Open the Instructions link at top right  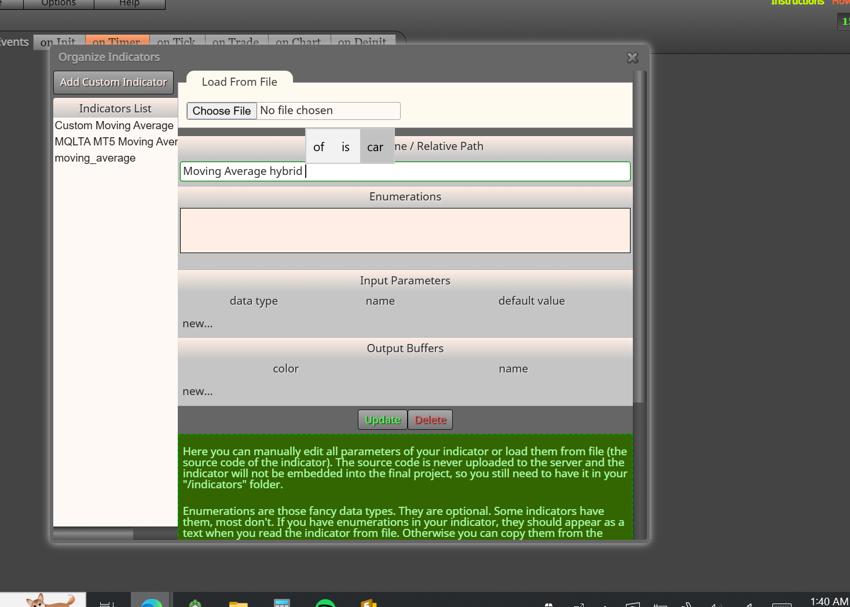point(797,3)
